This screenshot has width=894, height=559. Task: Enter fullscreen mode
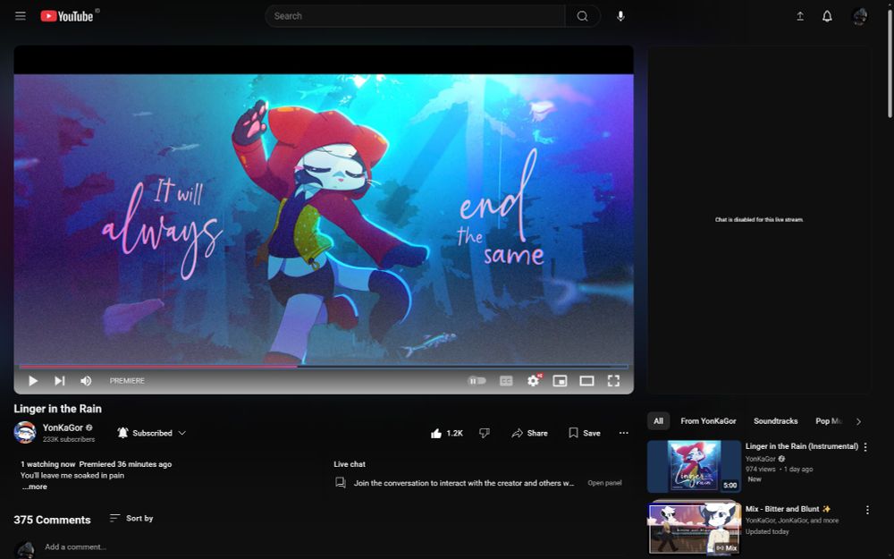[613, 380]
